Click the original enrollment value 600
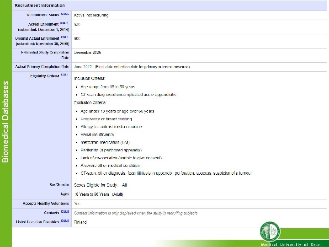 coord(77,38)
